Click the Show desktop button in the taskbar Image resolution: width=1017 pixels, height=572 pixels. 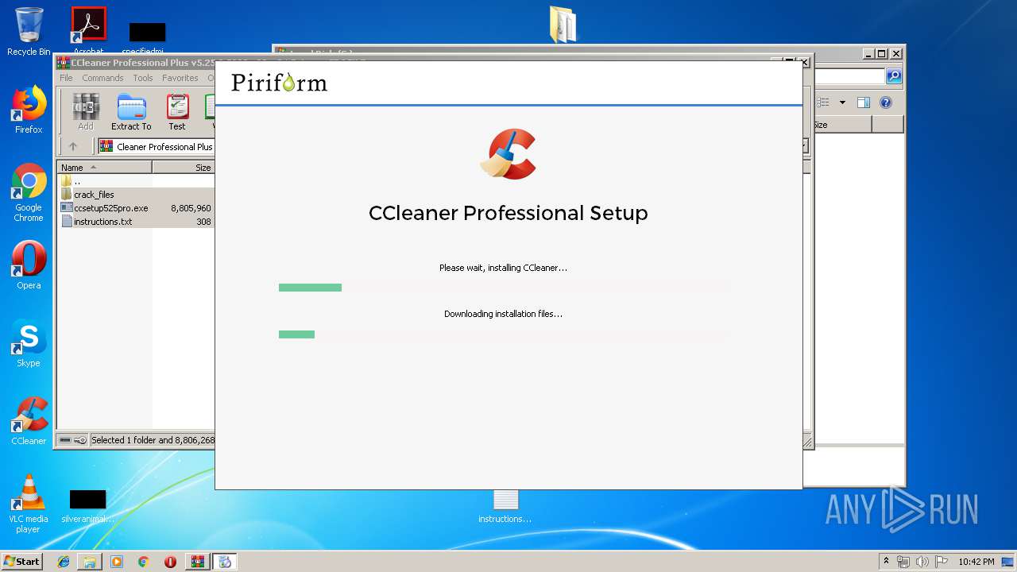click(1008, 562)
